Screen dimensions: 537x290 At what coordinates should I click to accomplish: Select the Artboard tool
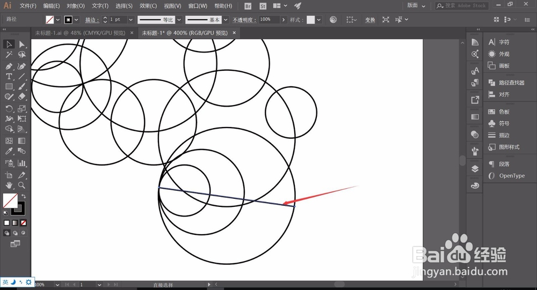click(x=9, y=175)
